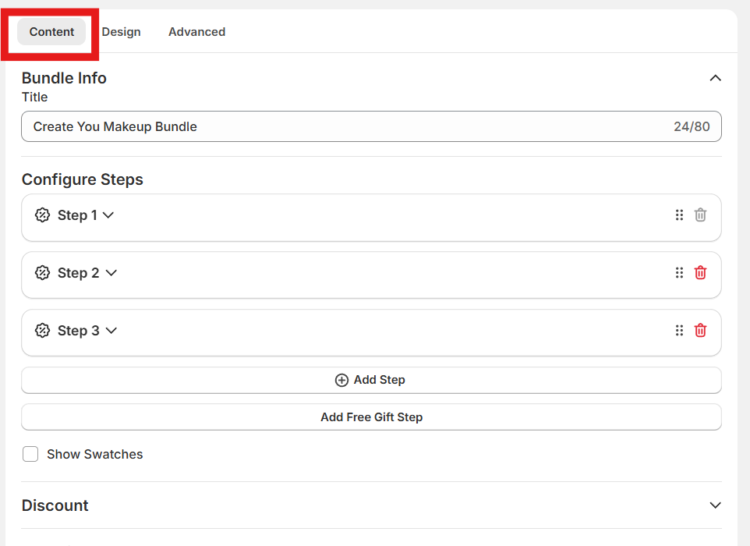Image resolution: width=750 pixels, height=546 pixels.
Task: Click the Step 3 discount badge icon
Action: pos(43,331)
